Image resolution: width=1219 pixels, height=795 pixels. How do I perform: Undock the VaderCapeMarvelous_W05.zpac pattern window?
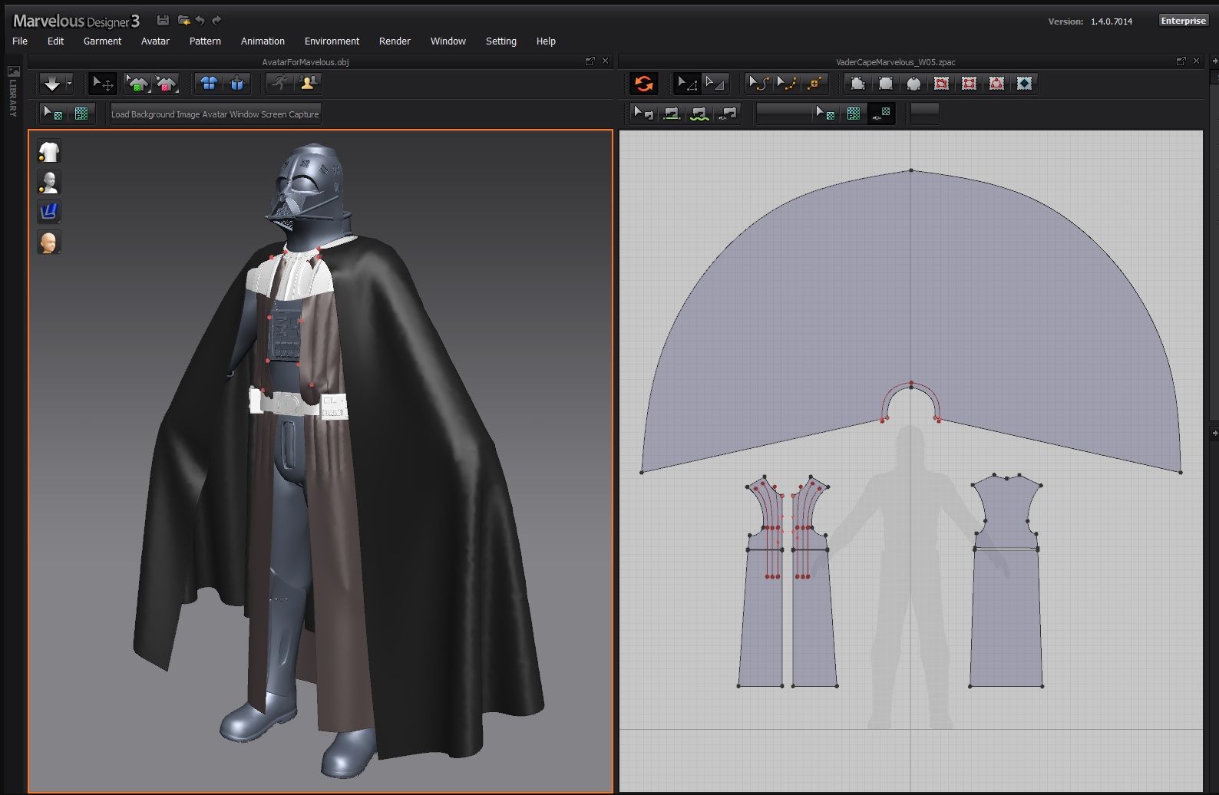click(1181, 61)
